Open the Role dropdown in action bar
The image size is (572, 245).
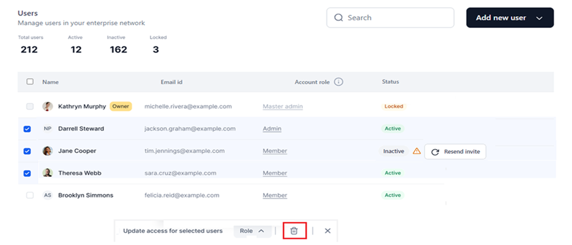(x=252, y=231)
